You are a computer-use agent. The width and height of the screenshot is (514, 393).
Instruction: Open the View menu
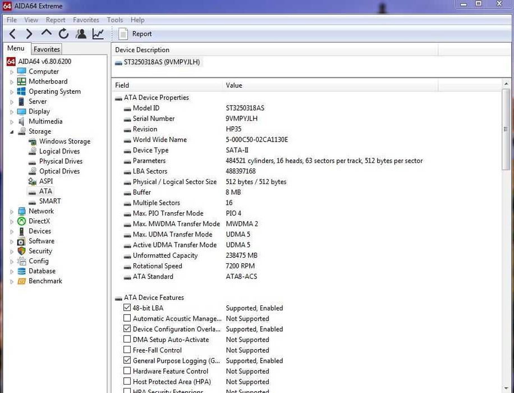31,20
